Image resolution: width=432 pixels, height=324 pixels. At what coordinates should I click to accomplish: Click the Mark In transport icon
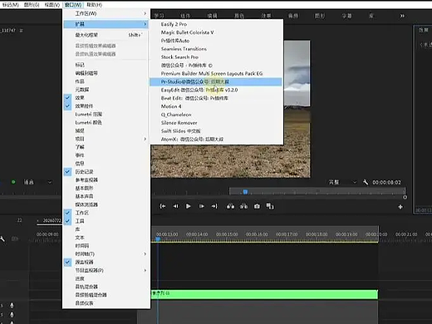[x=163, y=206]
